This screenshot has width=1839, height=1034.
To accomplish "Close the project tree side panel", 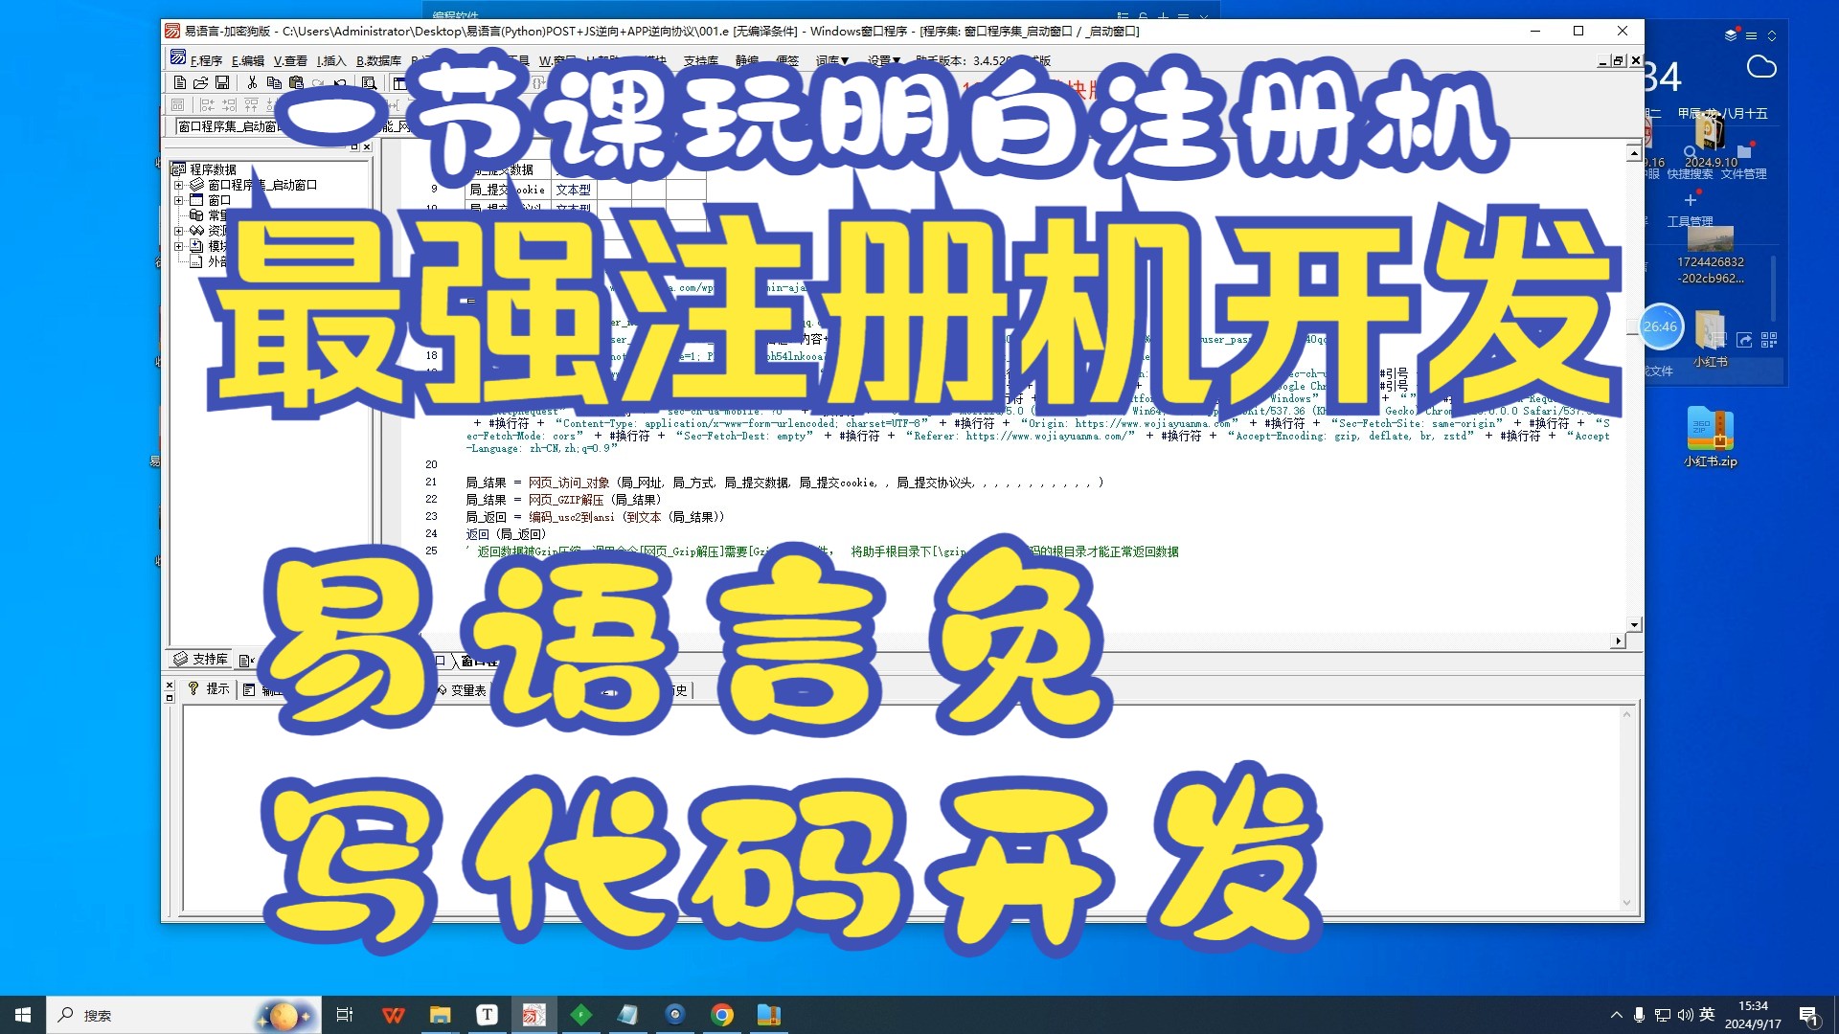I will point(367,146).
